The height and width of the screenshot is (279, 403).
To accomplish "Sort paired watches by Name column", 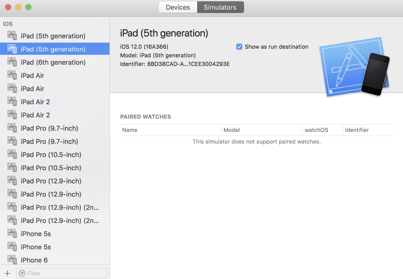I will point(170,130).
